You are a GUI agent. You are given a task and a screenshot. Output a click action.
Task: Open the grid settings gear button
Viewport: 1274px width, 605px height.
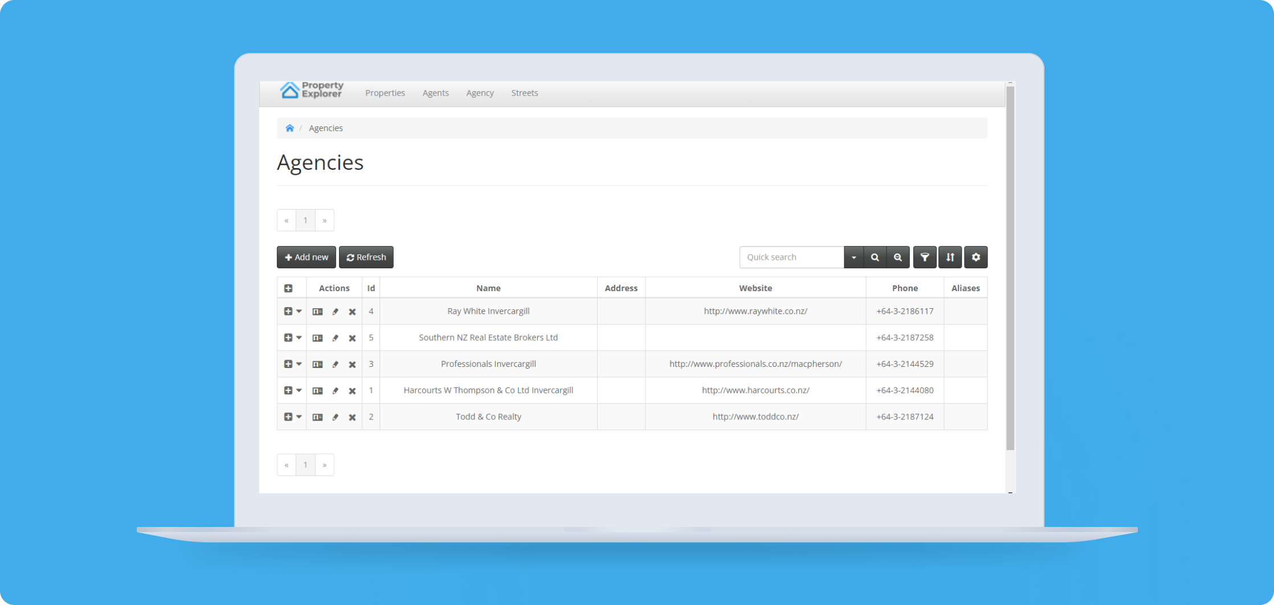(976, 257)
